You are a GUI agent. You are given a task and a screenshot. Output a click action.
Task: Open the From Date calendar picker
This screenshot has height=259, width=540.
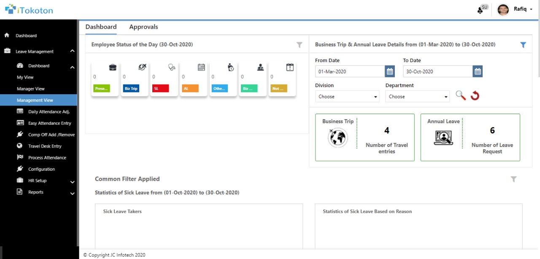[390, 71]
